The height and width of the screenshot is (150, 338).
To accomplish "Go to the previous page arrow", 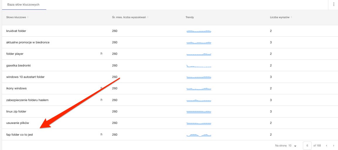I will pos(327,146).
